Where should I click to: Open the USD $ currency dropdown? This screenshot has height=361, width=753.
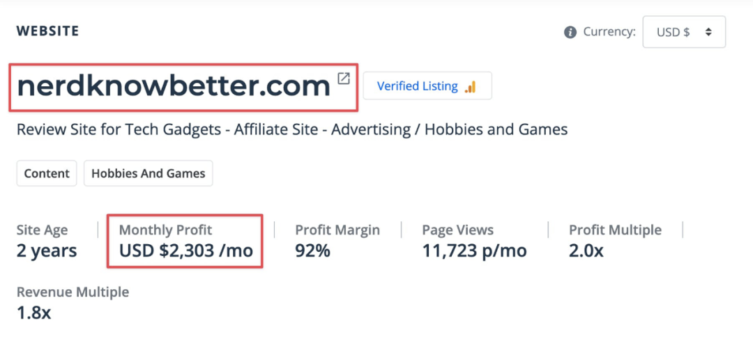point(683,32)
